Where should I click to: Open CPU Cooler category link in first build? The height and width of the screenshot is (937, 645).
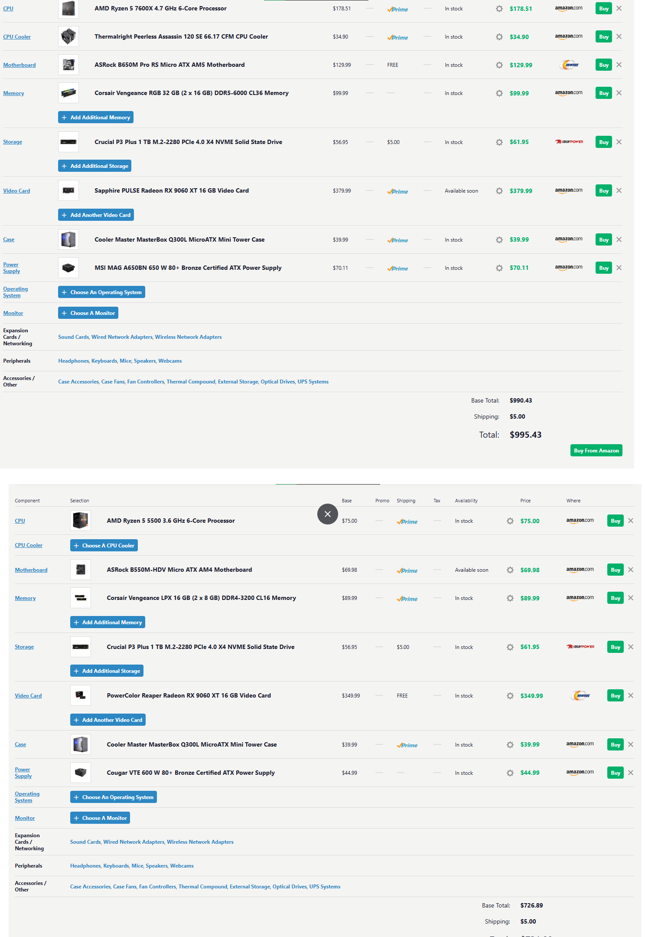pyautogui.click(x=17, y=37)
